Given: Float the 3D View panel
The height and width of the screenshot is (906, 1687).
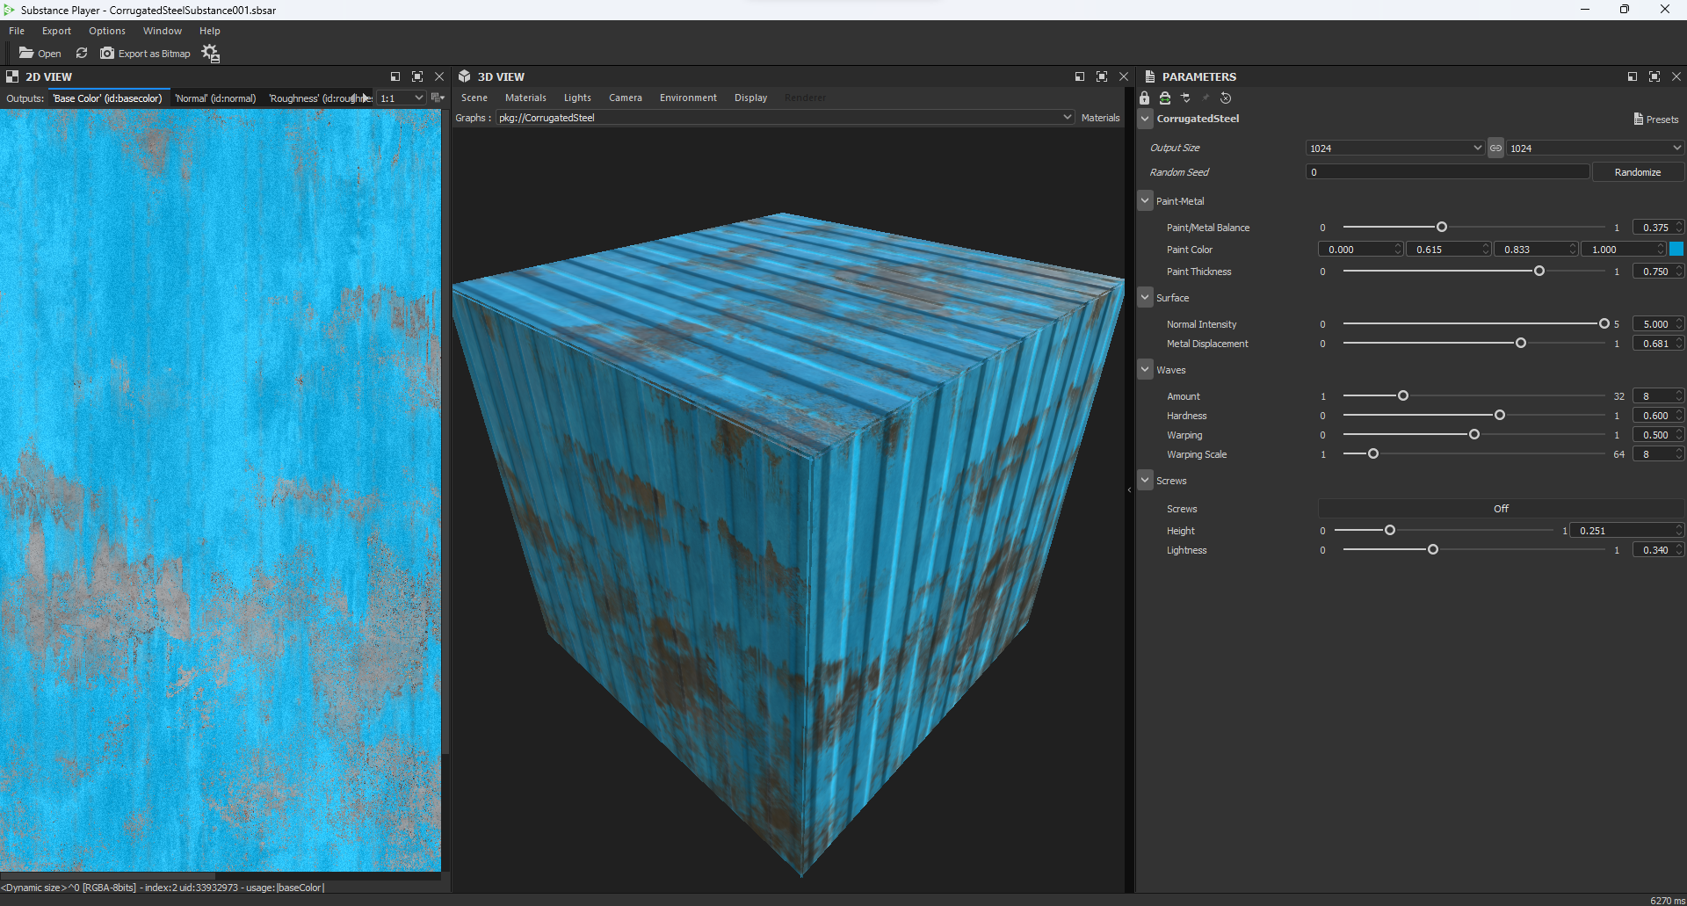Looking at the screenshot, I should 1080,76.
